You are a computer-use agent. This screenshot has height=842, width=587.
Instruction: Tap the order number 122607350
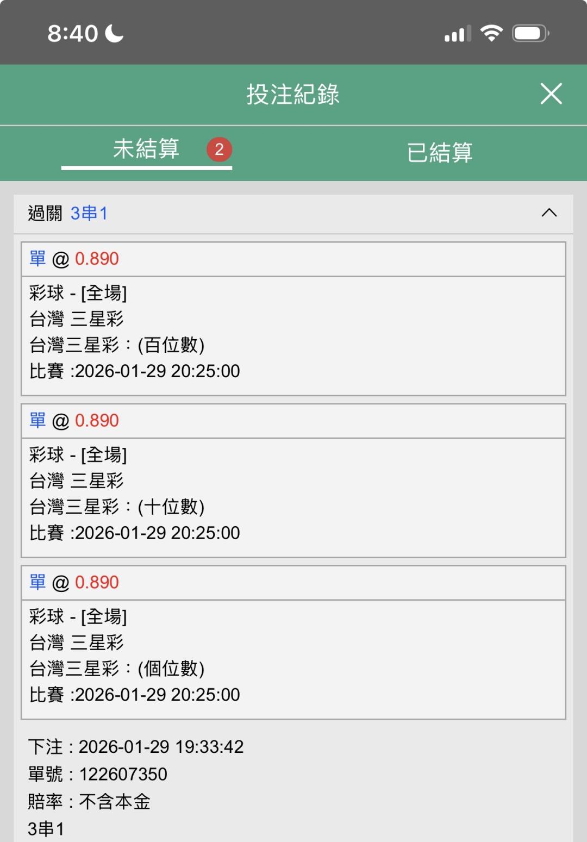coord(123,774)
